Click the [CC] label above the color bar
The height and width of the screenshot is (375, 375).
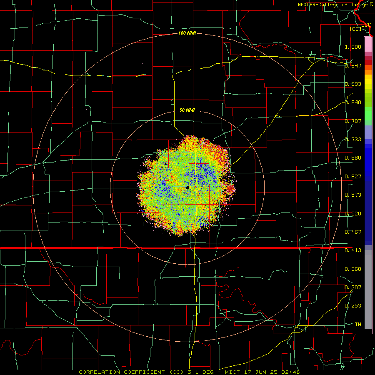point(355,29)
